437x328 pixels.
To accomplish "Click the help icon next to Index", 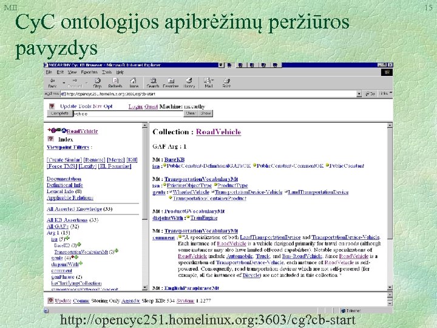I will coord(51,139).
